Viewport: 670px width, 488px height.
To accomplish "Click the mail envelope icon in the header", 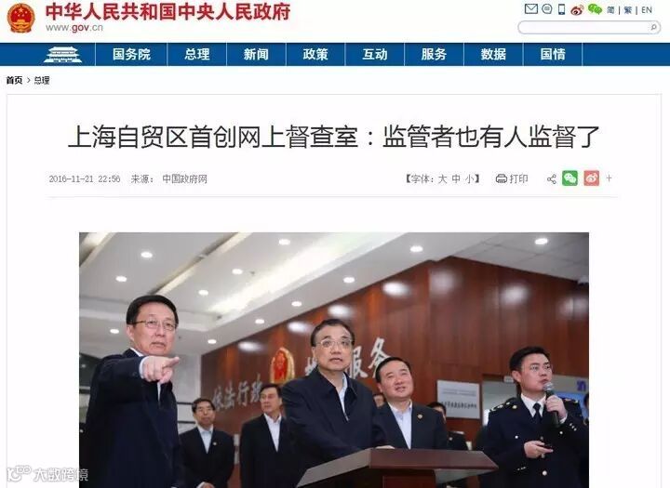I will point(530,8).
